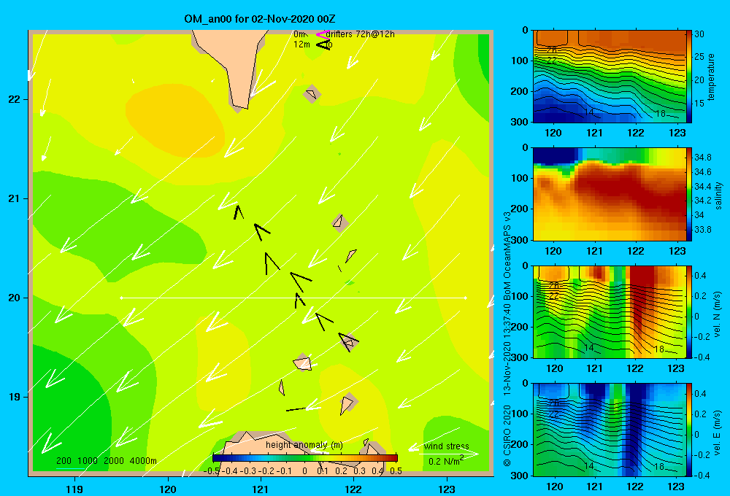The height and width of the screenshot is (496, 730).
Task: Click the salinity colorbar
Action: 689,194
